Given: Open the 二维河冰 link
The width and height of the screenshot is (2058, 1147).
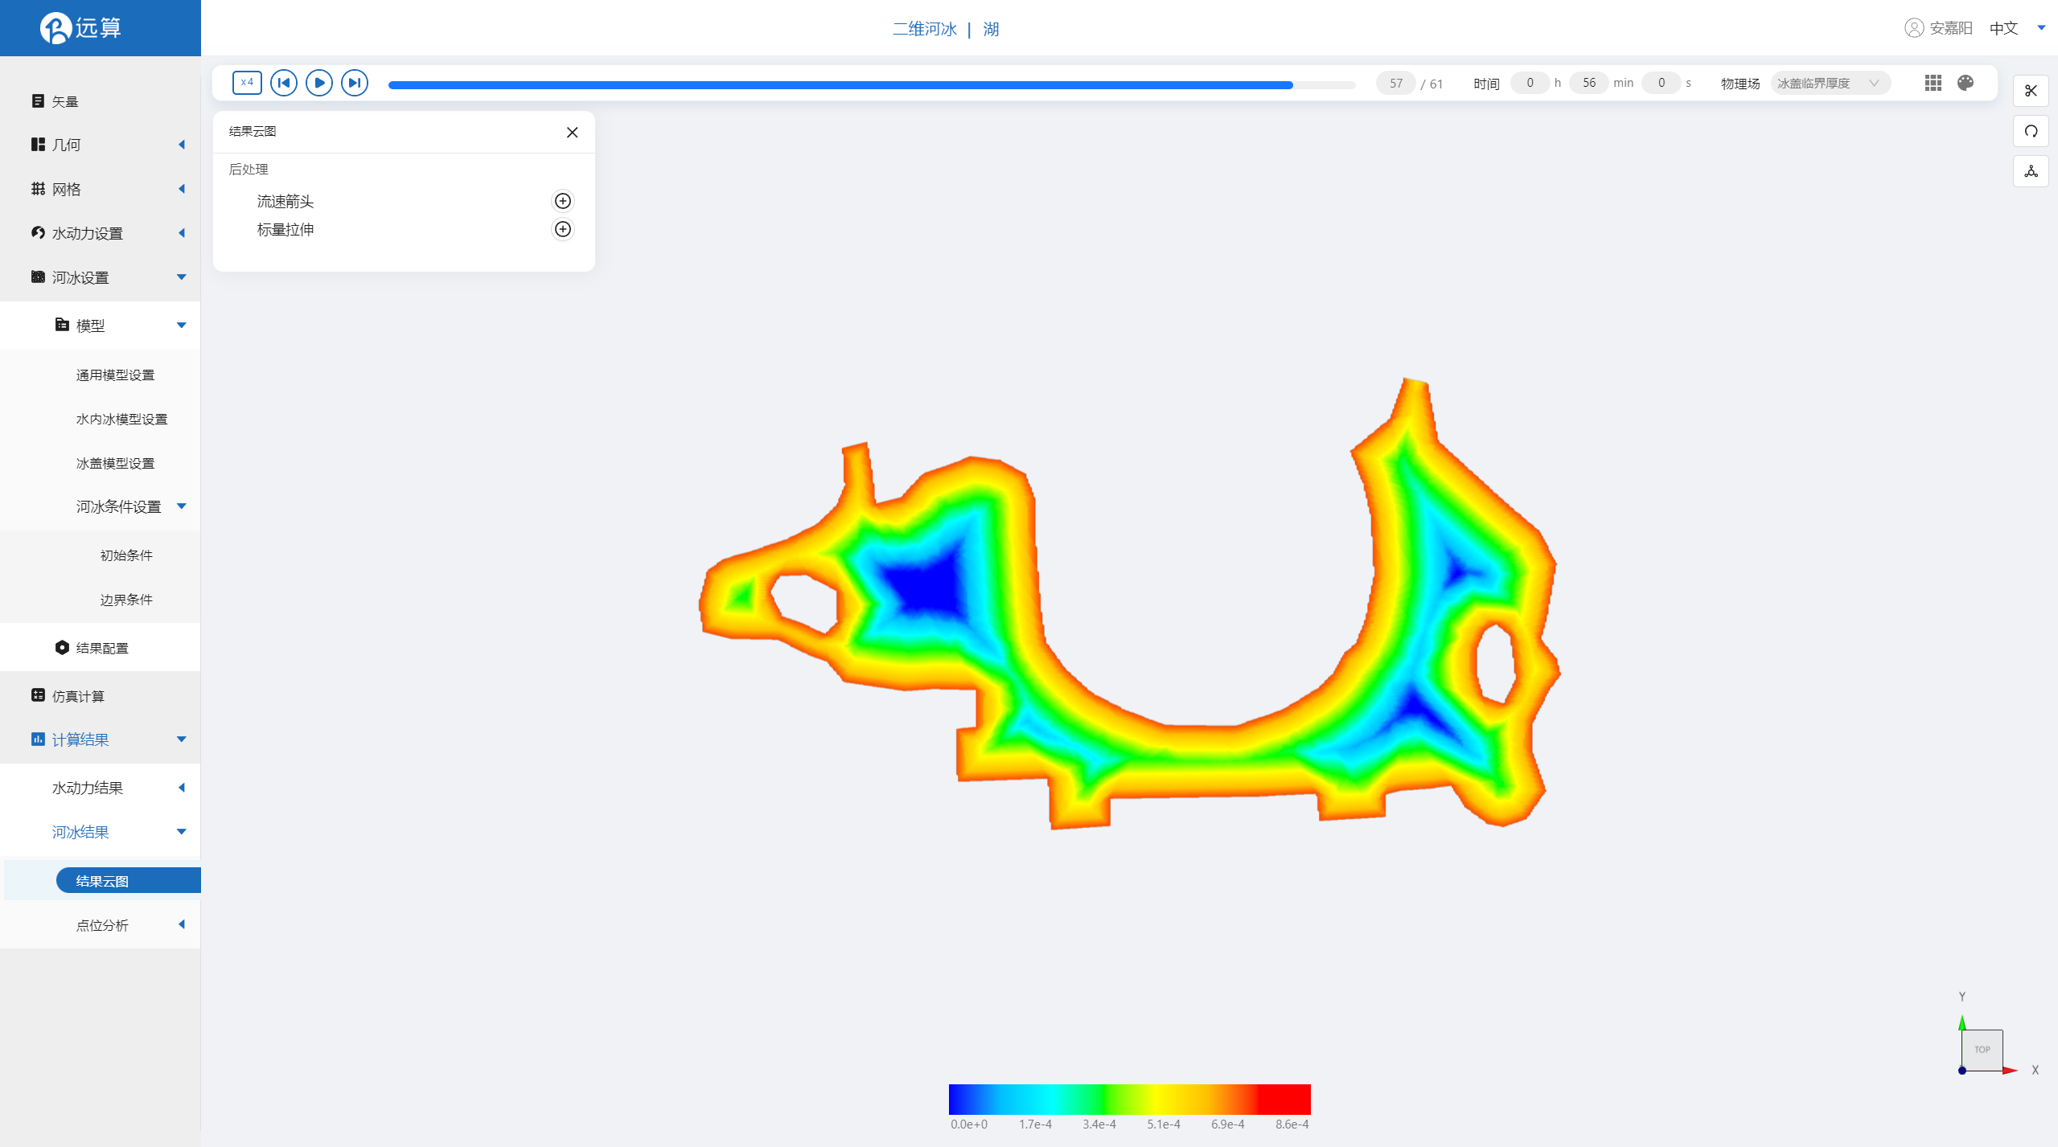Looking at the screenshot, I should coord(924,30).
